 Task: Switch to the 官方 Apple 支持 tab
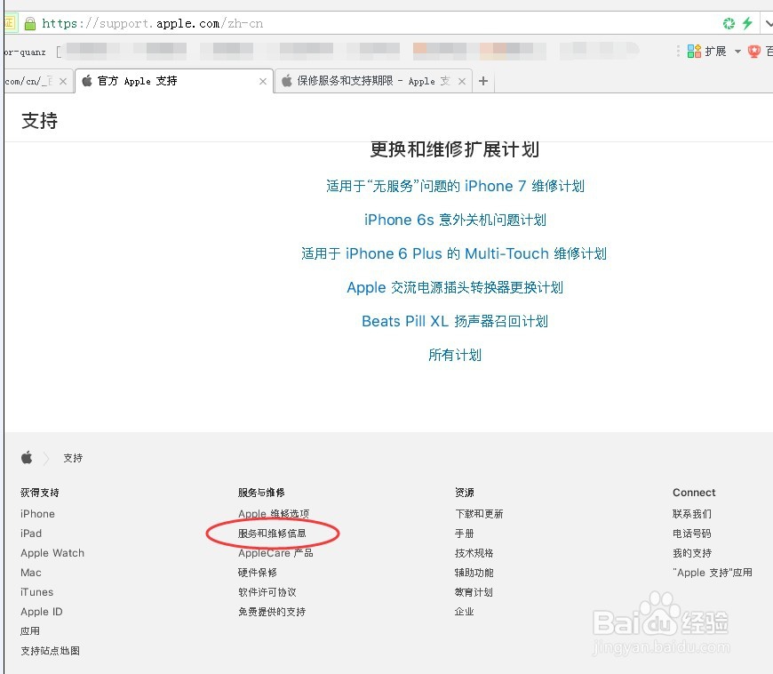(x=173, y=81)
